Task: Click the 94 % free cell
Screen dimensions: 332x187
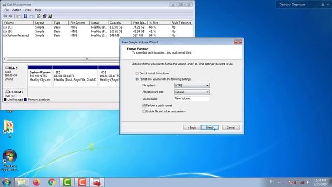Action: (152, 36)
